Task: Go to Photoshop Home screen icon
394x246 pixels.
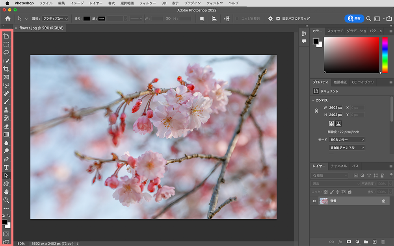Action: [x=8, y=18]
